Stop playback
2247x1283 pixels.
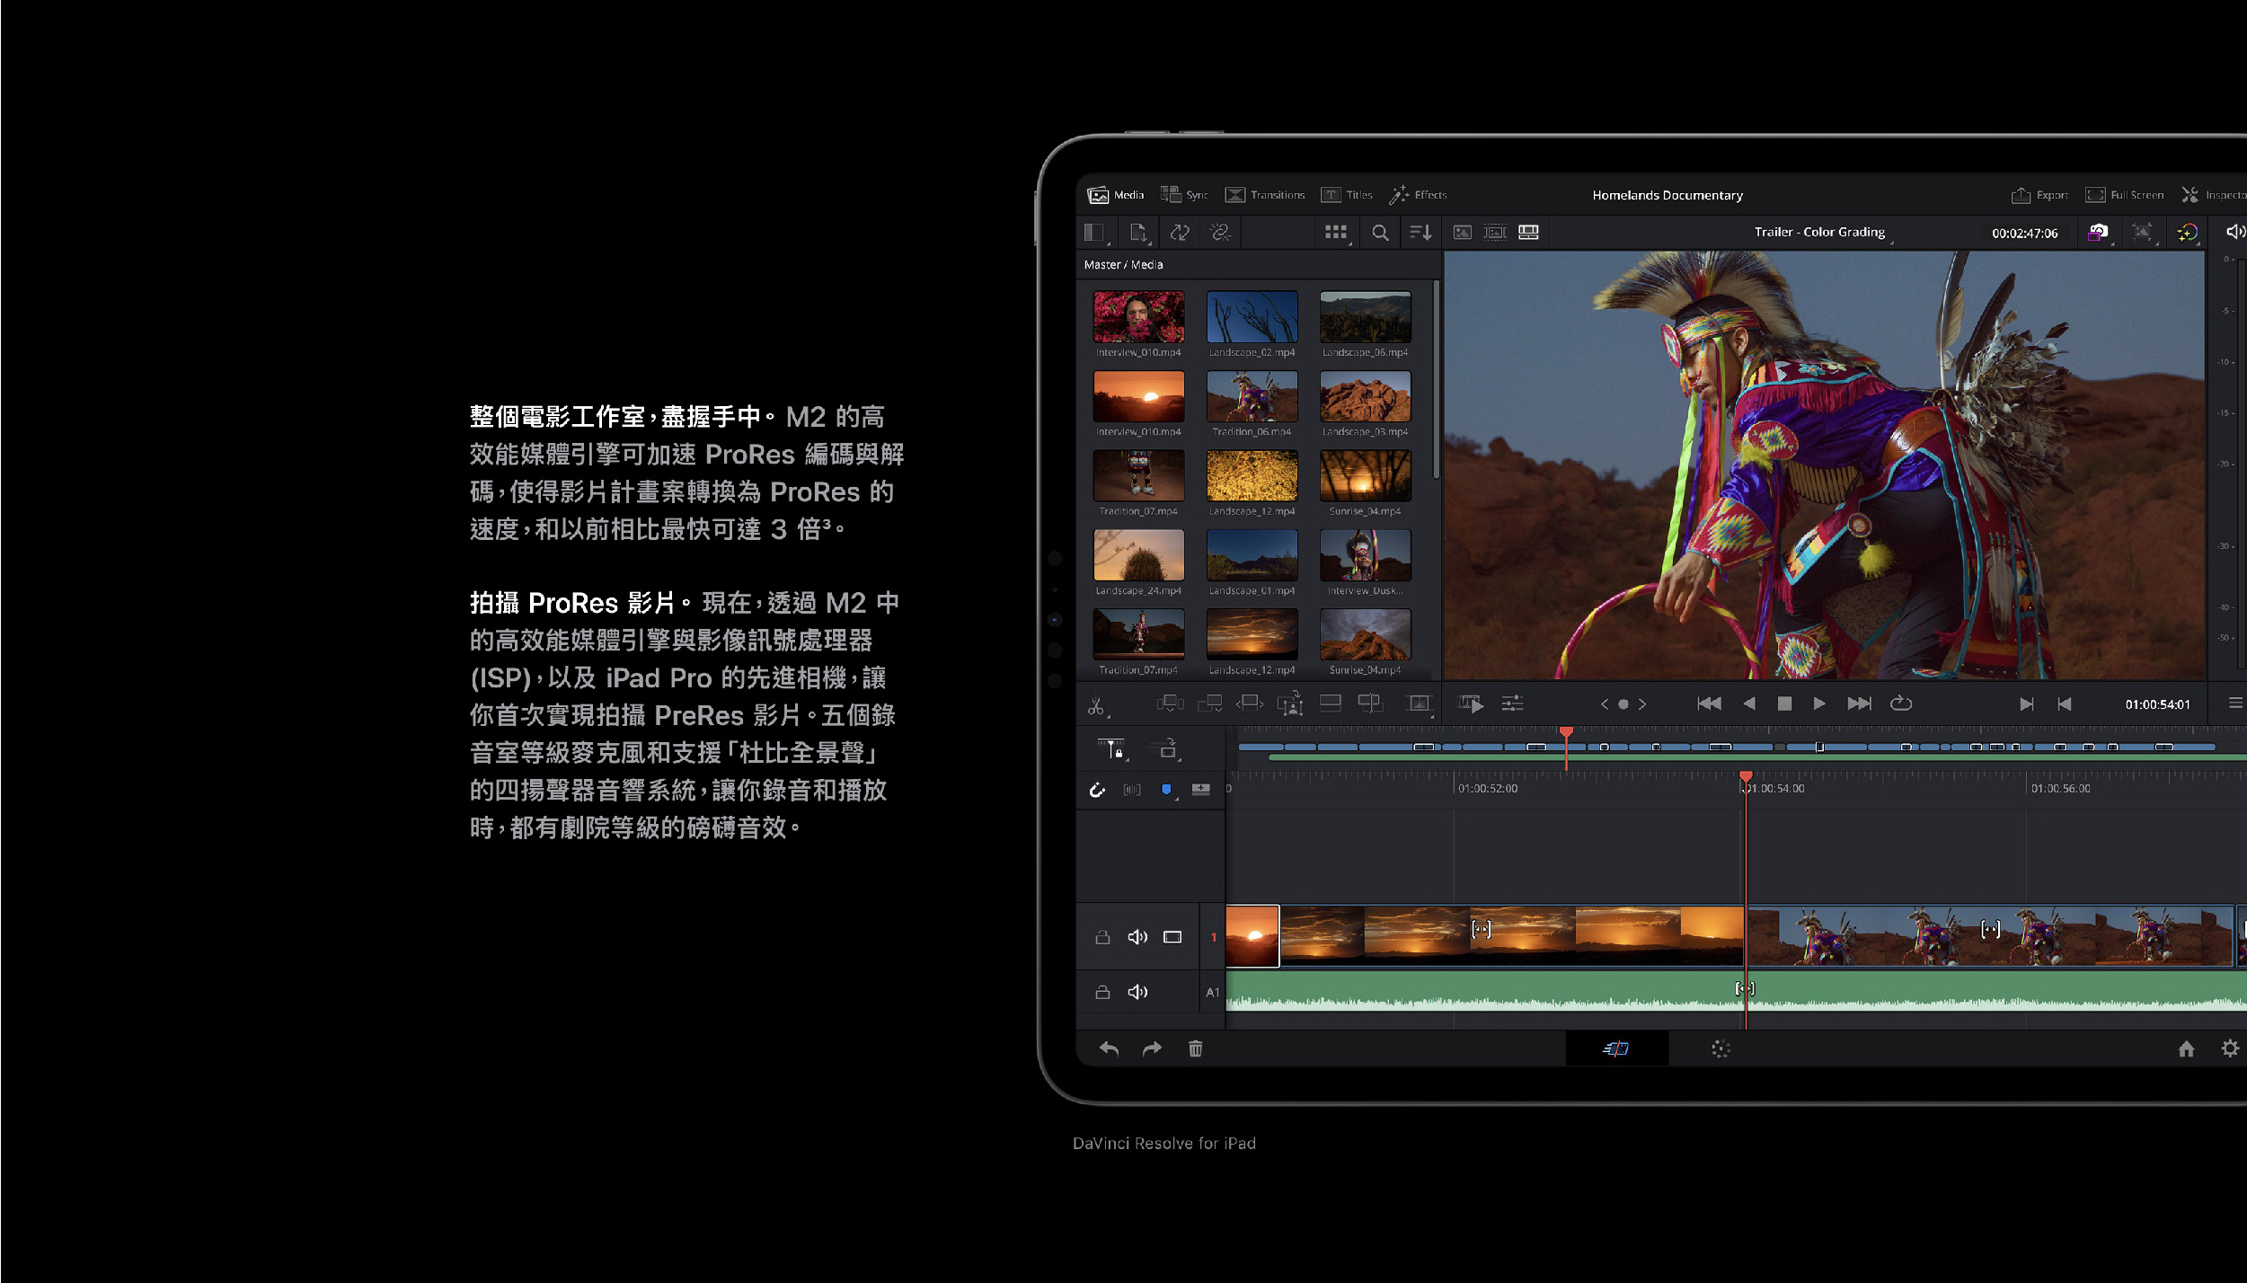(x=1784, y=703)
